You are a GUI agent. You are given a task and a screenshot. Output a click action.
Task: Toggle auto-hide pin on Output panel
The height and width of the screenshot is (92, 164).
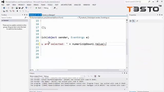(125, 73)
